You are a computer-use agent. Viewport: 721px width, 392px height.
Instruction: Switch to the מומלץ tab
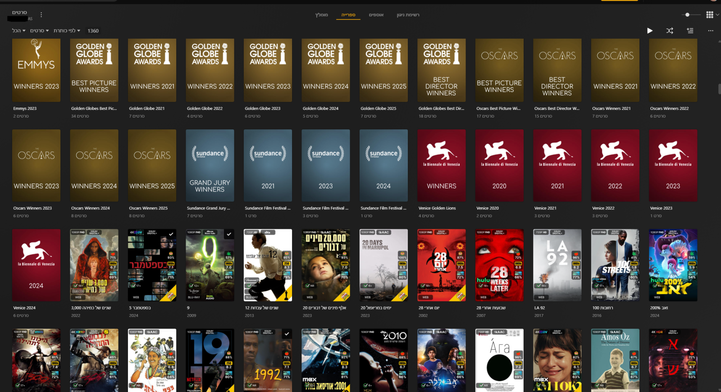(321, 15)
